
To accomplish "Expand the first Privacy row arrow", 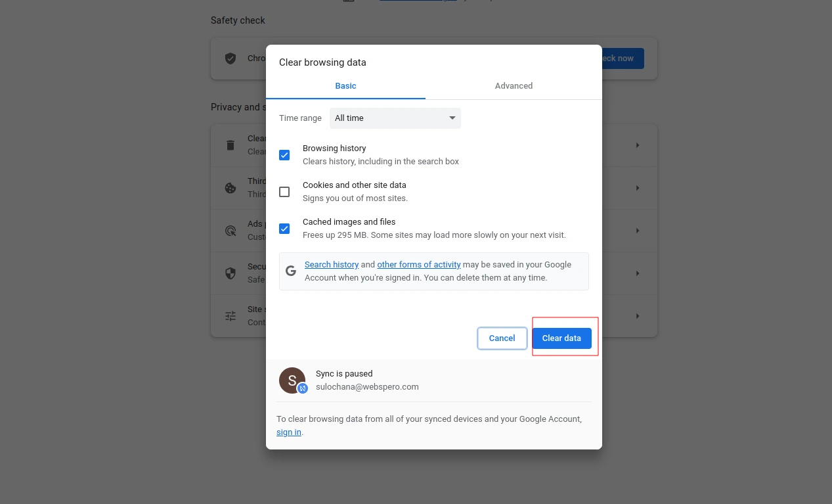I will click(x=637, y=145).
